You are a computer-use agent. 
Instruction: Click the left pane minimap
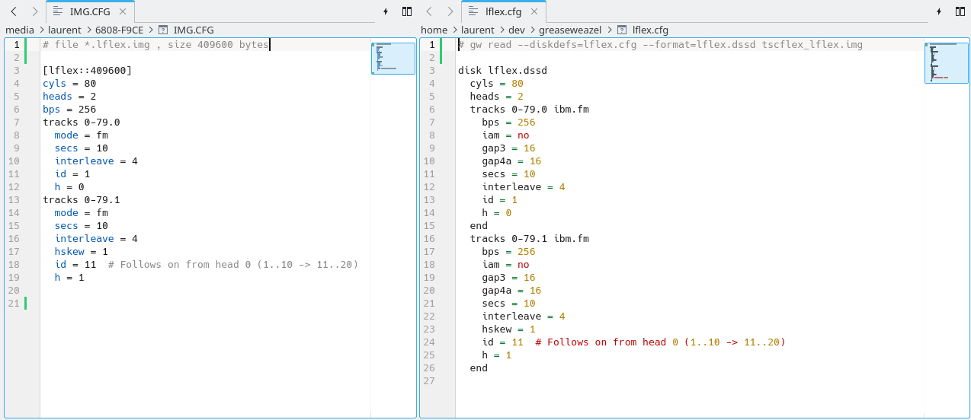pyautogui.click(x=393, y=59)
